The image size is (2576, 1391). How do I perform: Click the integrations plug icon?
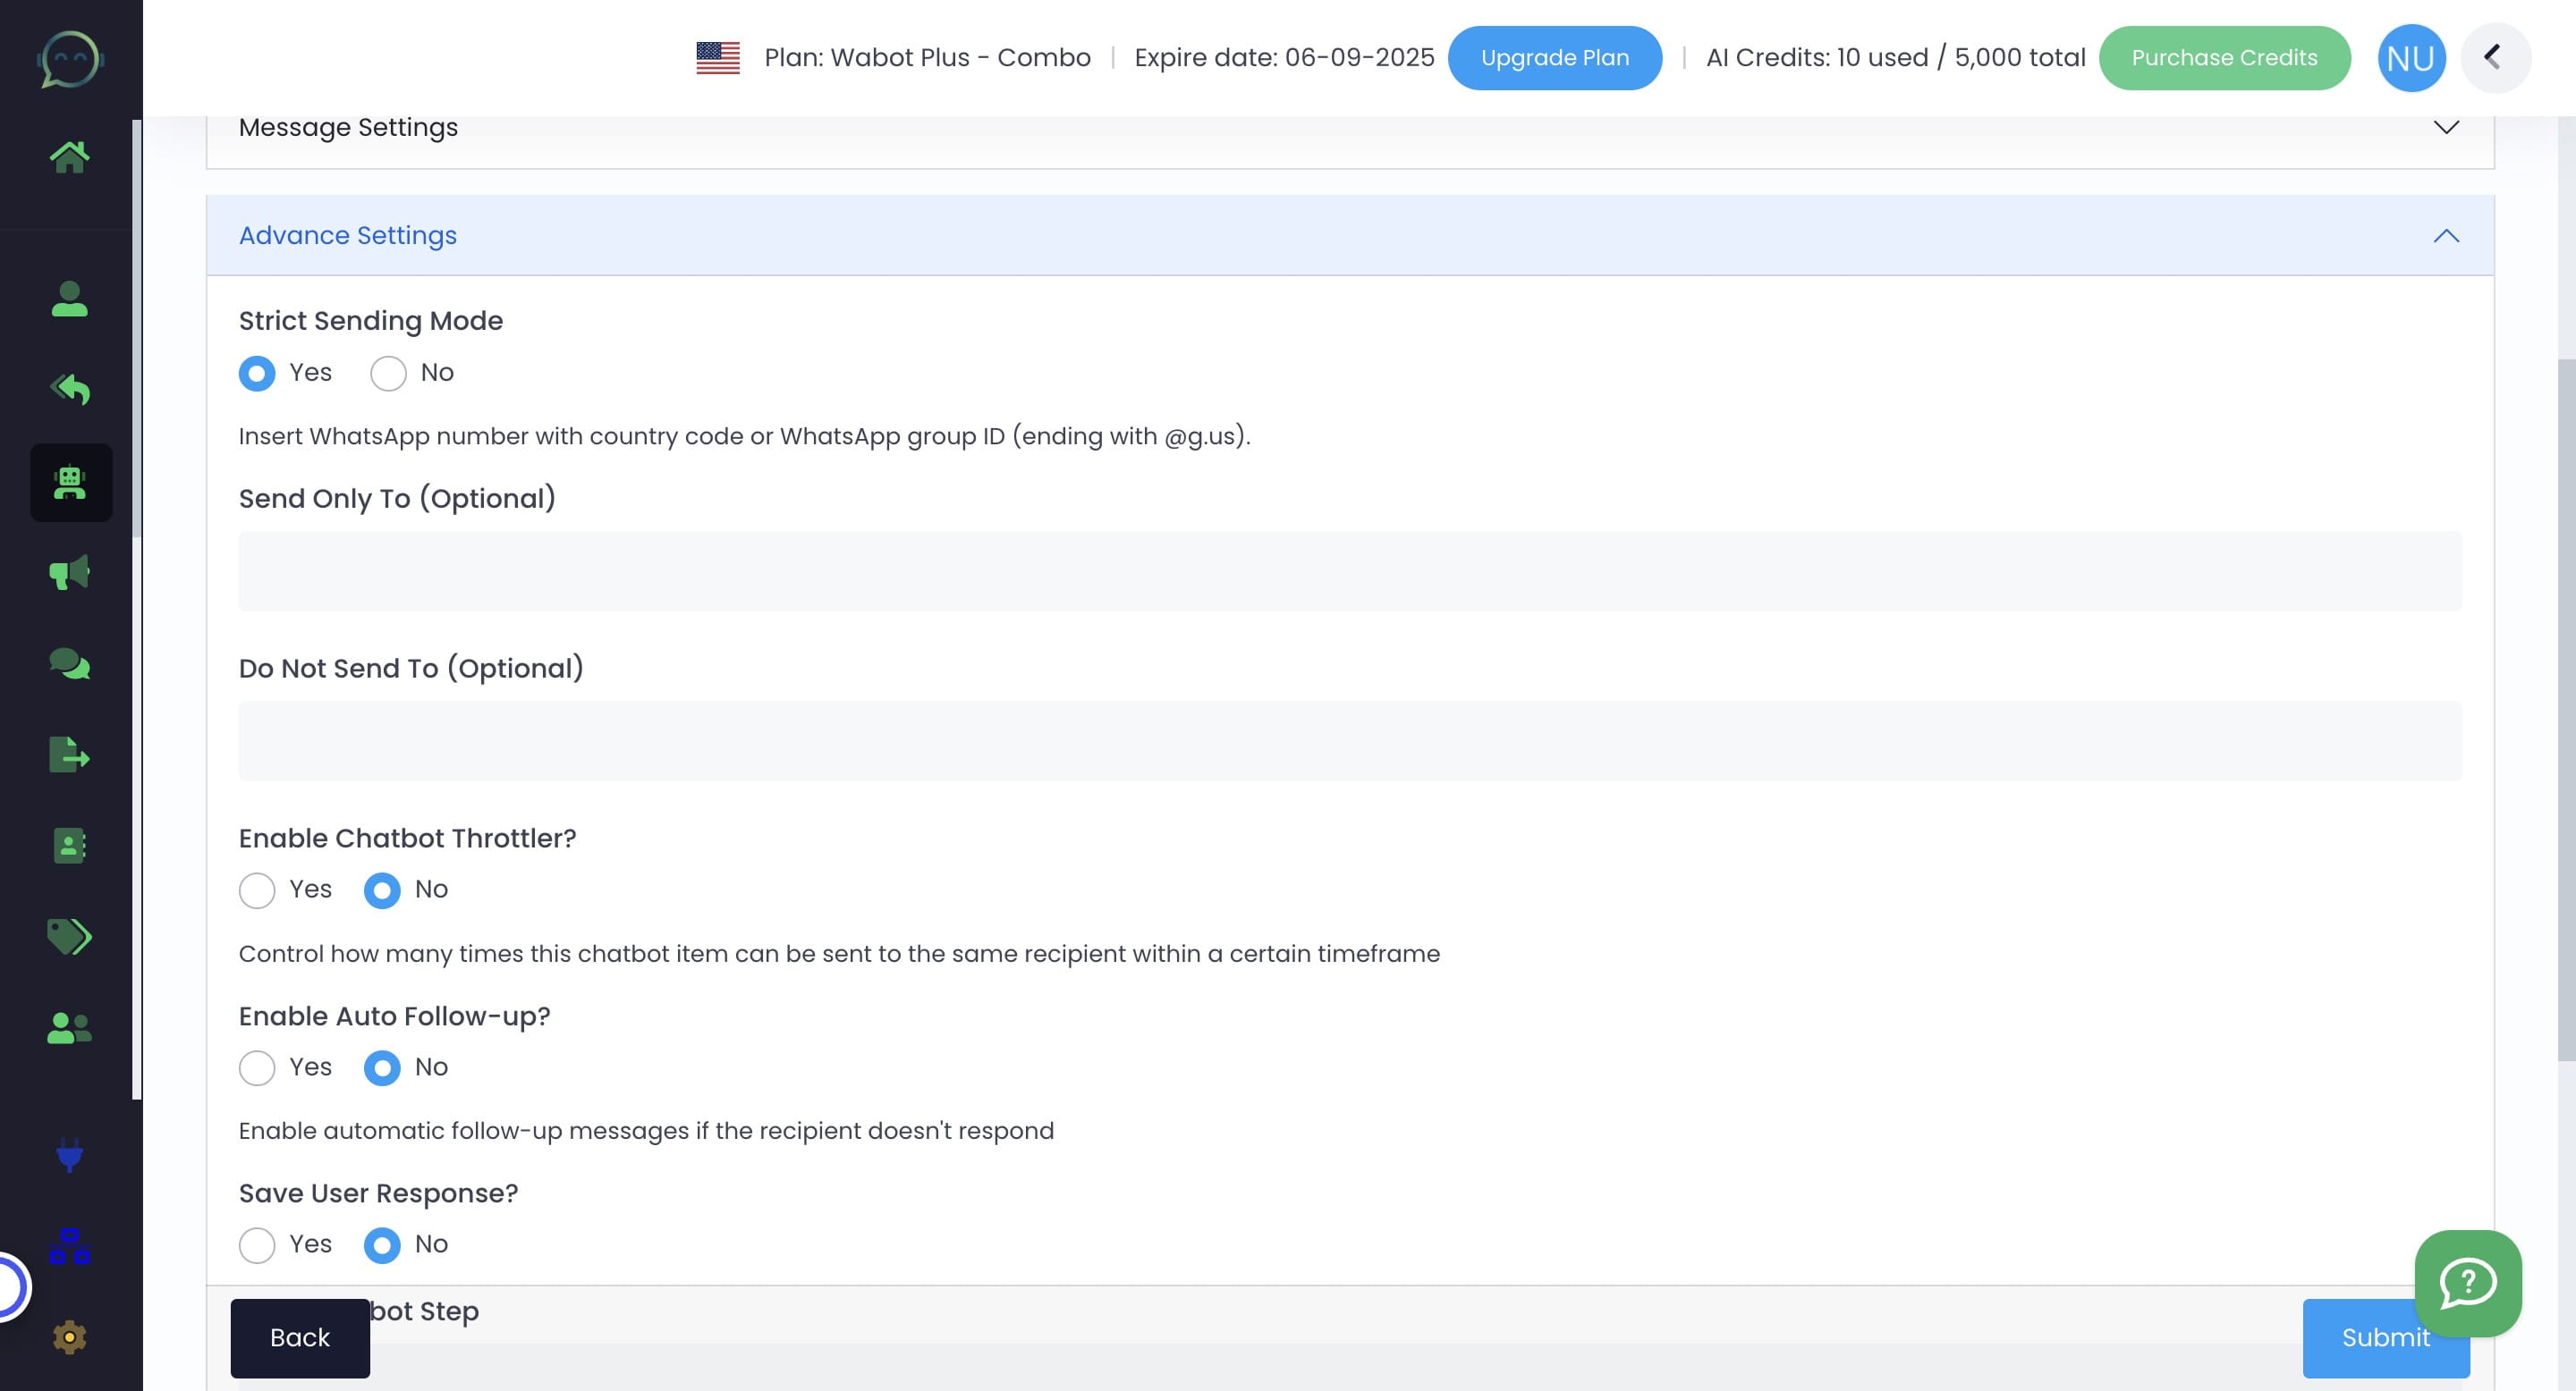point(70,1156)
